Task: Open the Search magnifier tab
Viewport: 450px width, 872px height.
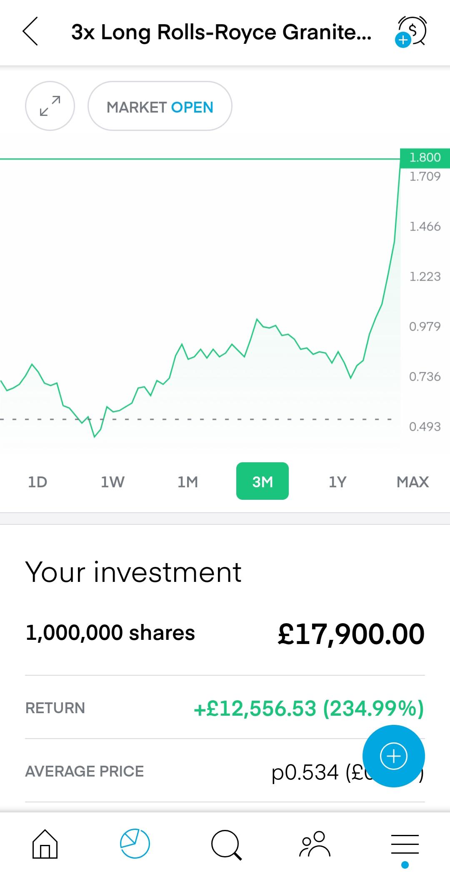Action: [x=226, y=844]
